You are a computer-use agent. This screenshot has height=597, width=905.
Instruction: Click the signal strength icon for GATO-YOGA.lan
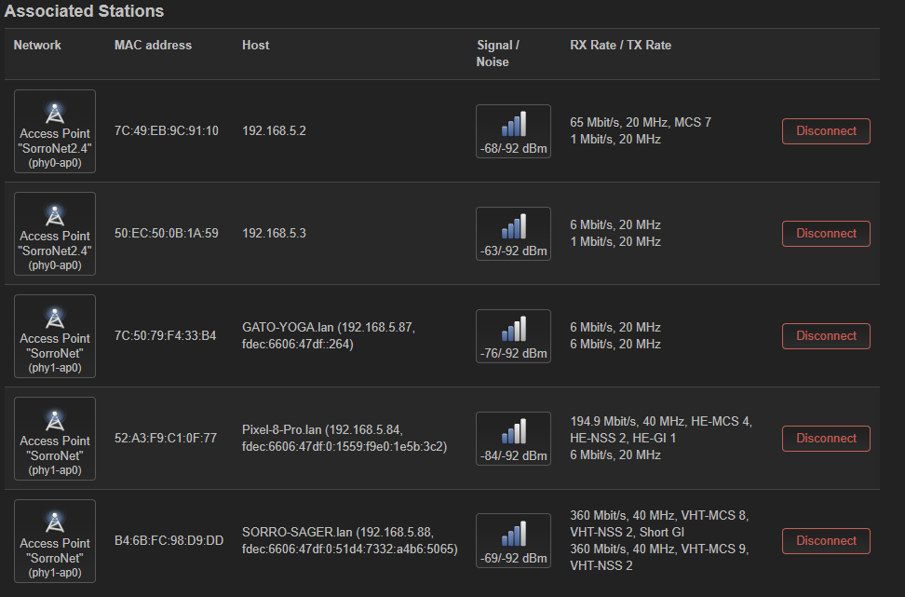pos(513,335)
